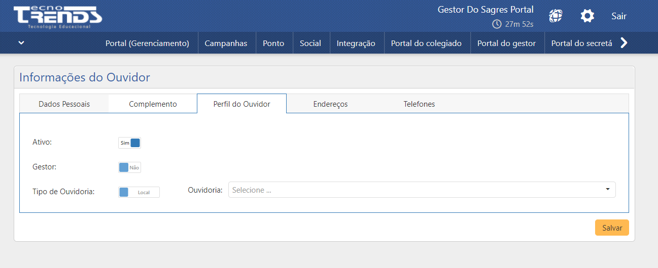The image size is (658, 268).
Task: Open Portal (Gerenciamento) menu
Action: click(147, 43)
